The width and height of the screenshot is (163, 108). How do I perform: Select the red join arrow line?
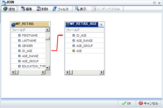[x=57, y=43]
